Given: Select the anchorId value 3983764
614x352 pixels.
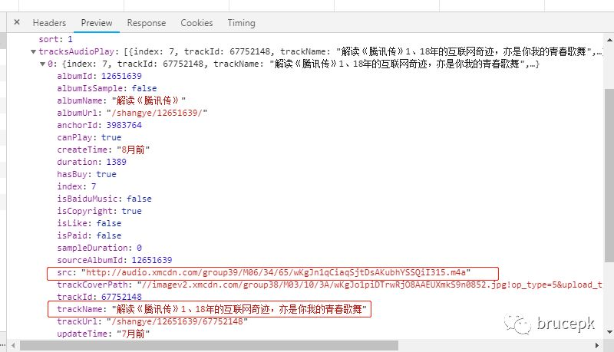Looking at the screenshot, I should (124, 125).
